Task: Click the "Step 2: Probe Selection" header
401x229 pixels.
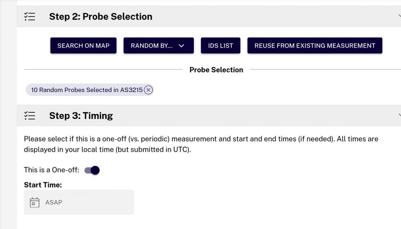Action: coord(100,16)
